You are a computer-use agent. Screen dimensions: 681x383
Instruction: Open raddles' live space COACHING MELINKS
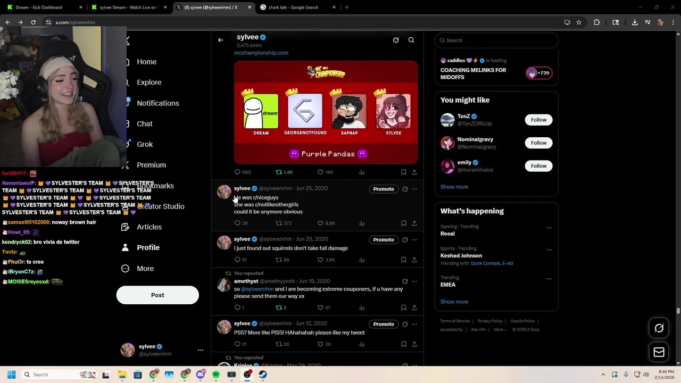click(x=496, y=69)
